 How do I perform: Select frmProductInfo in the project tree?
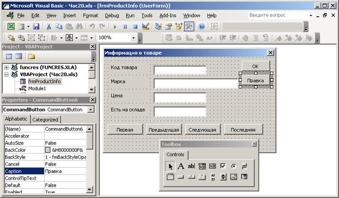point(44,82)
